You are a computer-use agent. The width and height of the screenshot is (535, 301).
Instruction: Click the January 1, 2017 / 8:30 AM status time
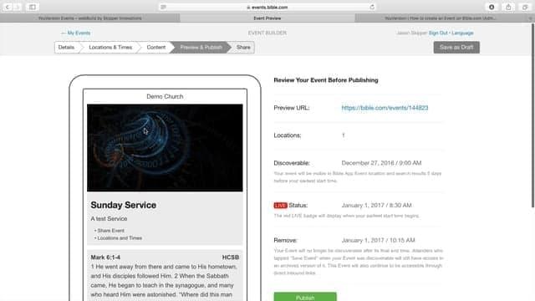[x=377, y=206]
